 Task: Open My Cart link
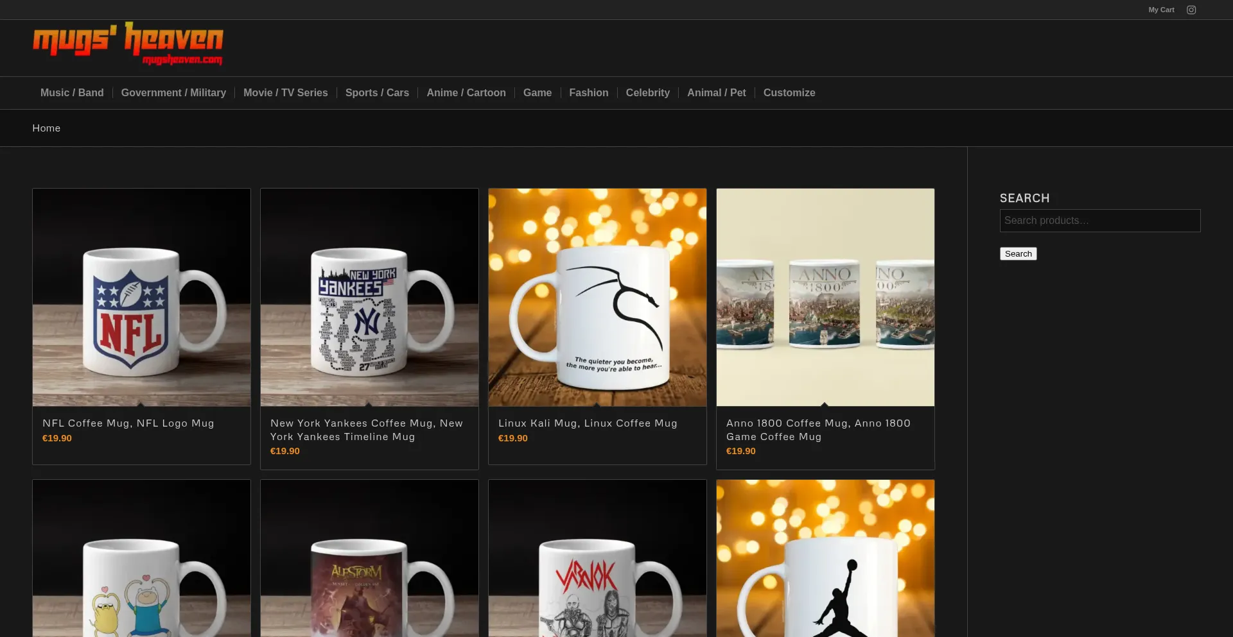tap(1160, 10)
